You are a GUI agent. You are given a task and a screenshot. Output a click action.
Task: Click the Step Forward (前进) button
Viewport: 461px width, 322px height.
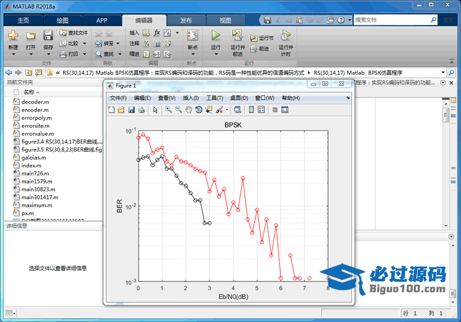point(260,49)
